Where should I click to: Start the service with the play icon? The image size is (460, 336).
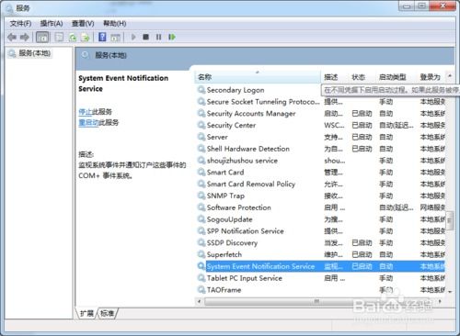133,37
